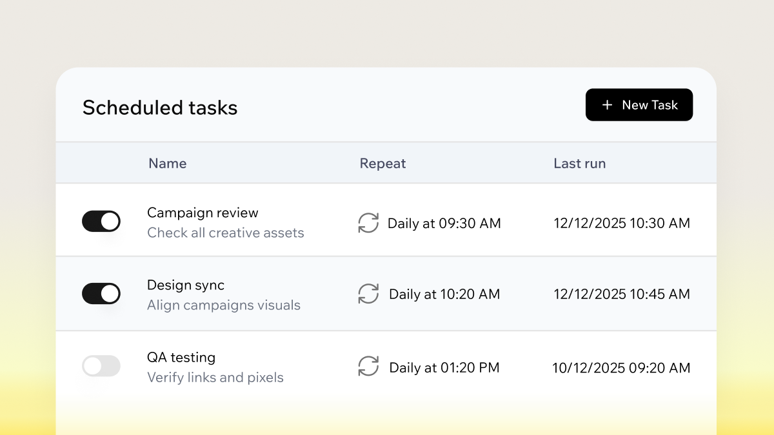Click the New Task button
The height and width of the screenshot is (435, 774).
639,104
